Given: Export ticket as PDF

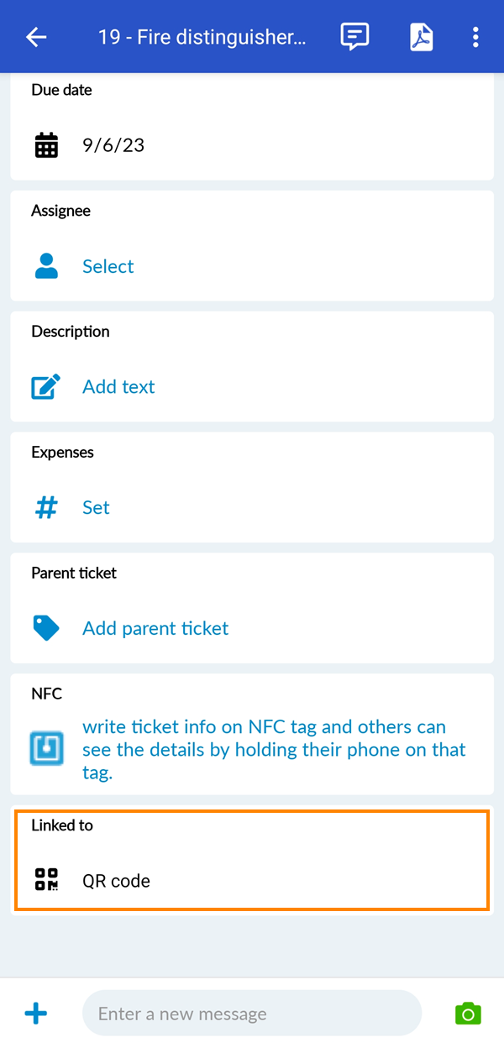Looking at the screenshot, I should pos(421,36).
